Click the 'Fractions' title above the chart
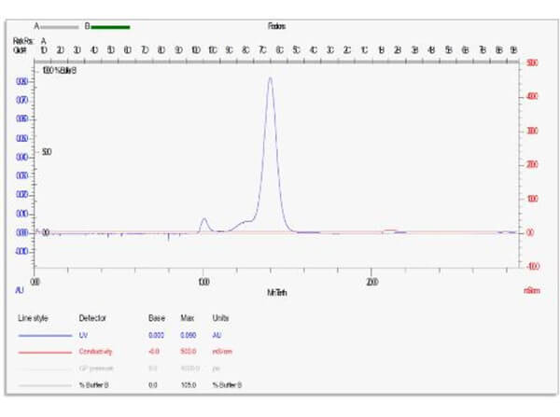Viewport: 560px width, 417px height. click(276, 26)
